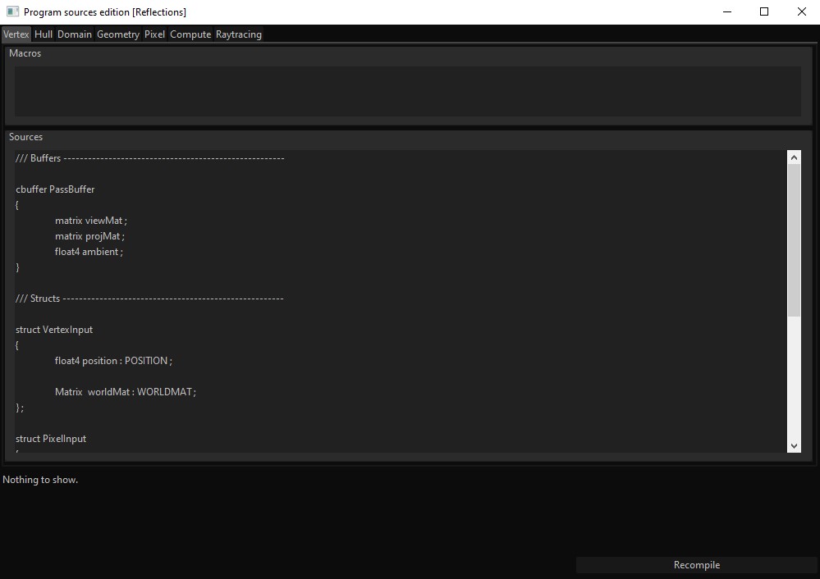Click 'float4 position : POSITION ;' line
The height and width of the screenshot is (579, 820).
[113, 361]
